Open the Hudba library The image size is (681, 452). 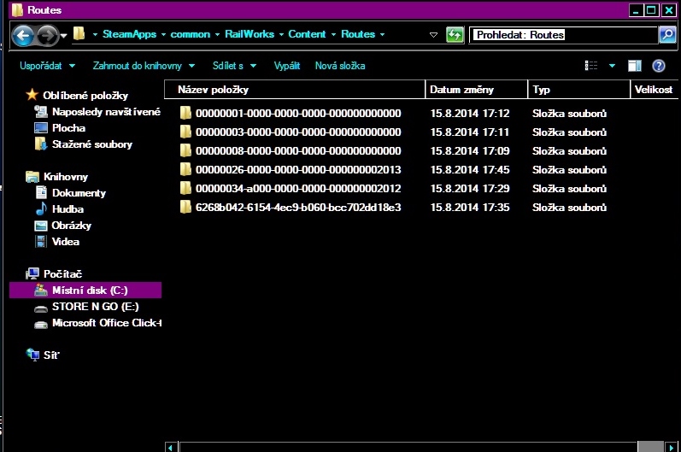click(68, 209)
